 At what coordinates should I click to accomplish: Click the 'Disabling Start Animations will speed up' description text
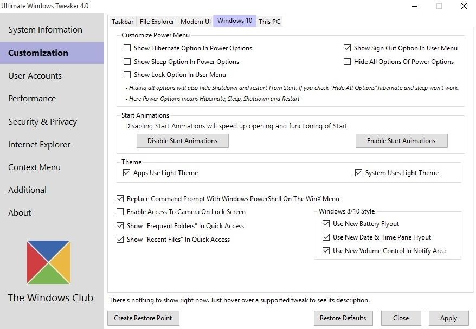coord(237,126)
